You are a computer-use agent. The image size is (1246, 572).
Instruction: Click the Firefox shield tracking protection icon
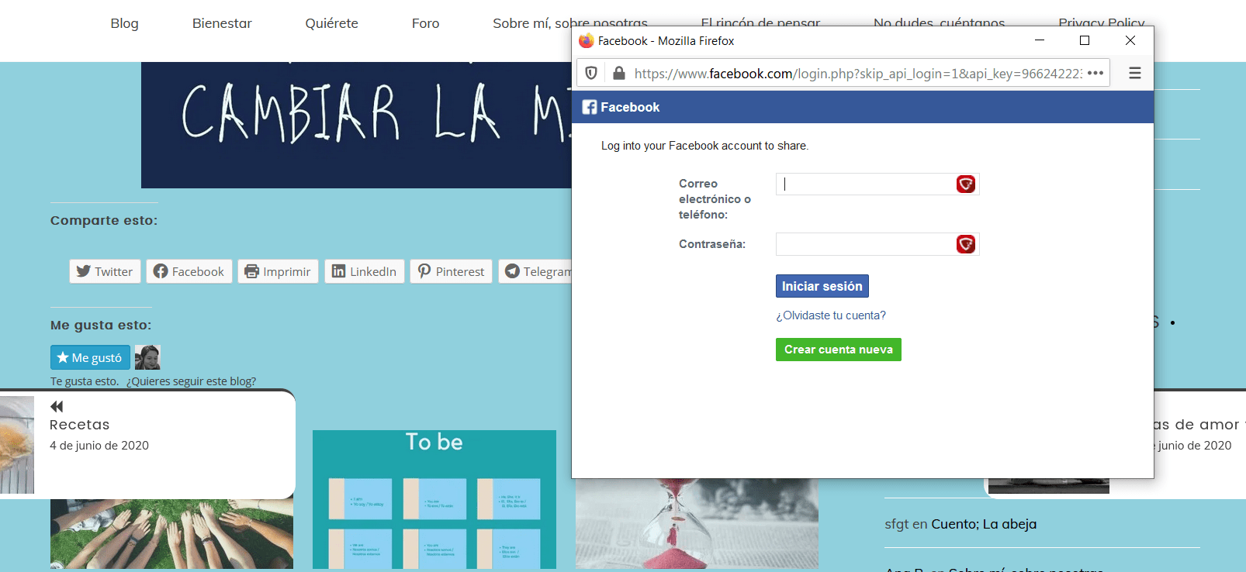coord(591,73)
